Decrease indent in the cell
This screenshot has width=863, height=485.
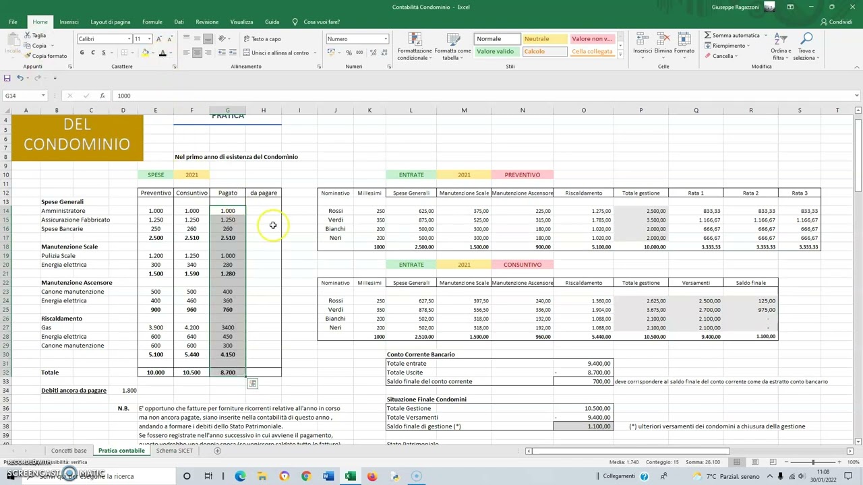coord(222,53)
